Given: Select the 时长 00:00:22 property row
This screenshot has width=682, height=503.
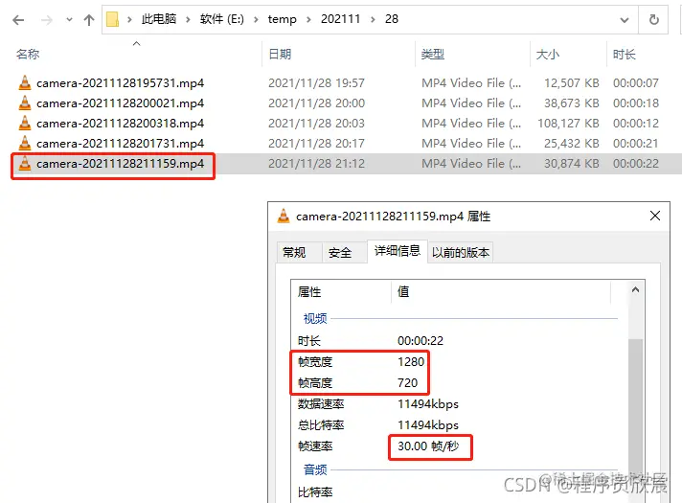Looking at the screenshot, I should tap(370, 341).
